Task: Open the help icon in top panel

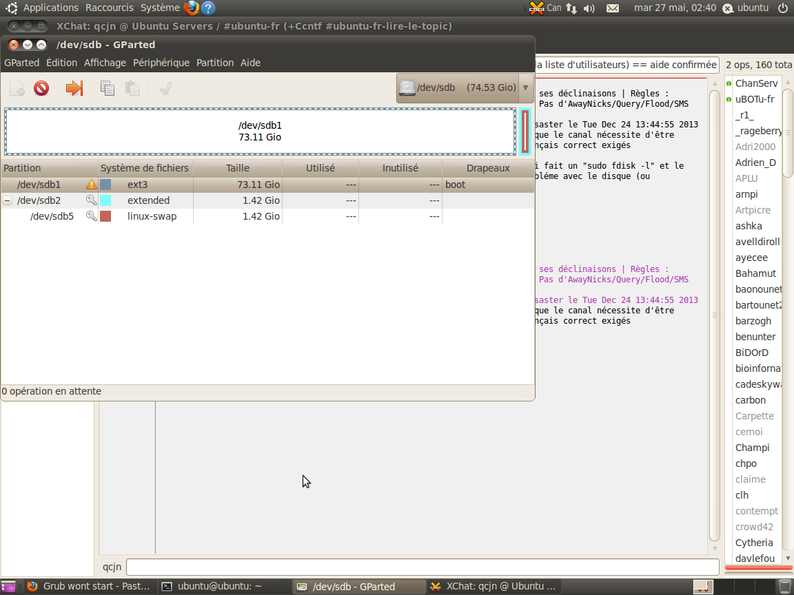Action: click(208, 8)
